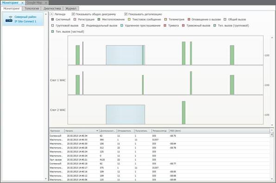Click the Оповещение о вызове legend square
Viewport: 276px width, 183px height.
(189, 19)
